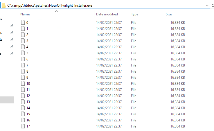The image size is (214, 131).
Task: Select the file icon for file 5
Action: 23,53
